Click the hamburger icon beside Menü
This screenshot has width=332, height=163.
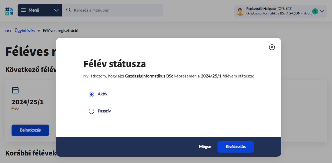[x=23, y=10]
